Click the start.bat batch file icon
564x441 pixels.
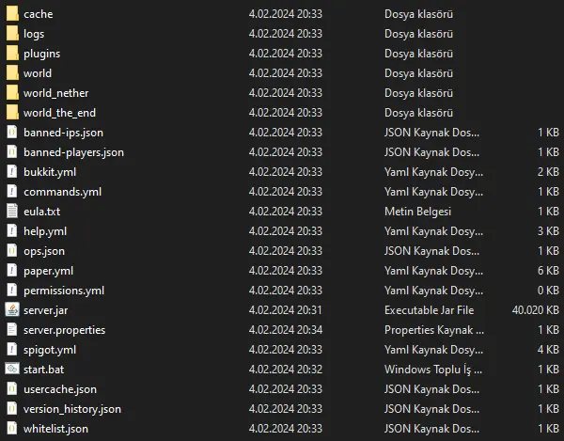[x=12, y=369]
